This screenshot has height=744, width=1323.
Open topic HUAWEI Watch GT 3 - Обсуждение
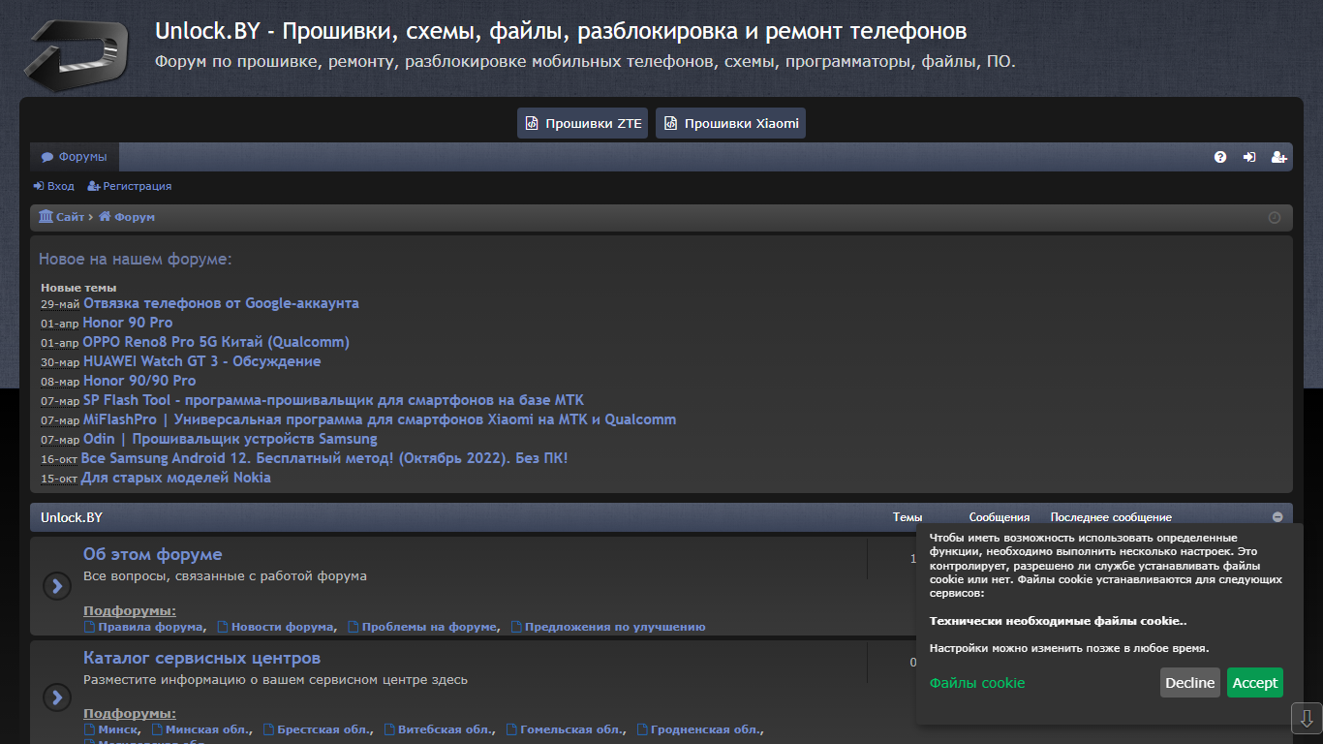click(201, 361)
